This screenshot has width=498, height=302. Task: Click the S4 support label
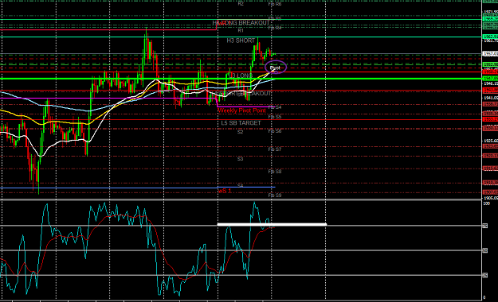click(241, 185)
